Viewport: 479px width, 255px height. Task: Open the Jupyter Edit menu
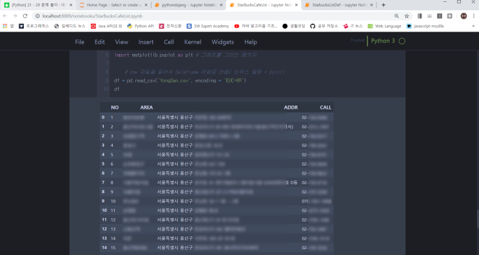[x=99, y=42]
